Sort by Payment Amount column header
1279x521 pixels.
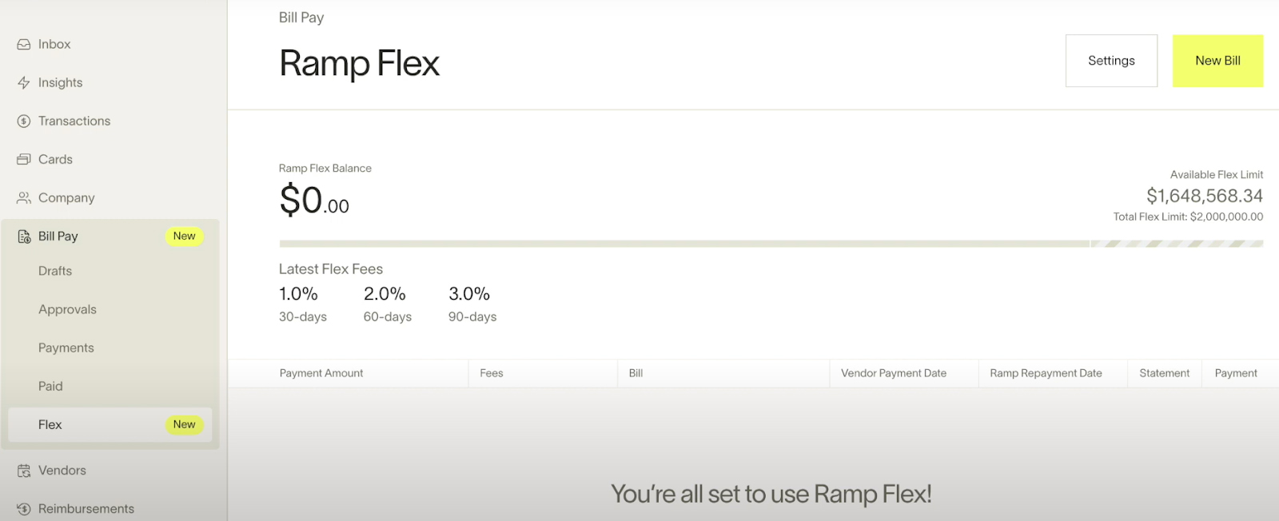tap(321, 373)
